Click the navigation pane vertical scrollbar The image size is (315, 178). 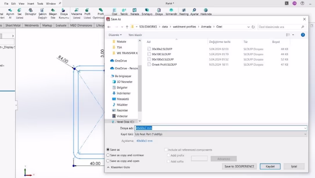point(139,88)
